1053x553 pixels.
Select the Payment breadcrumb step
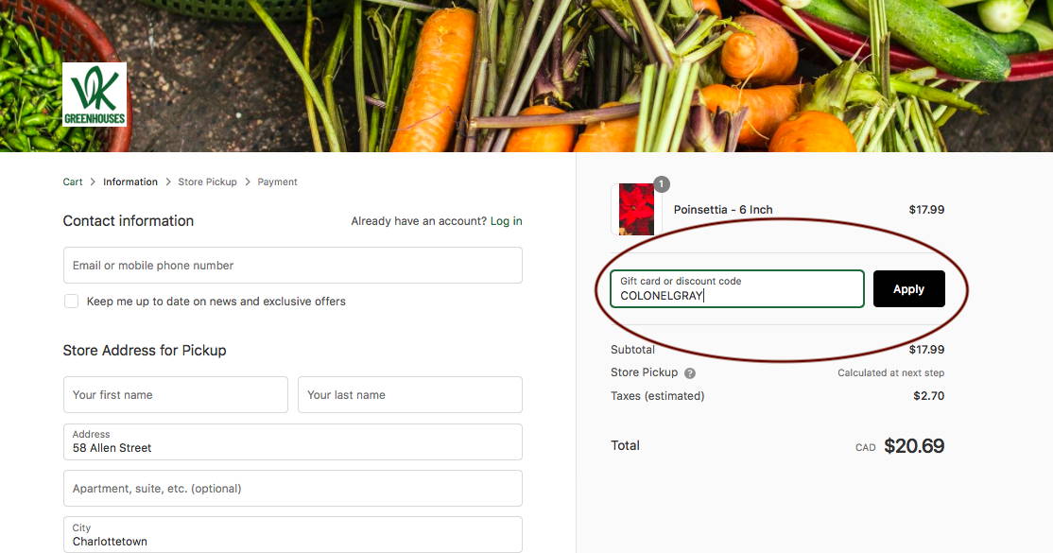tap(277, 182)
